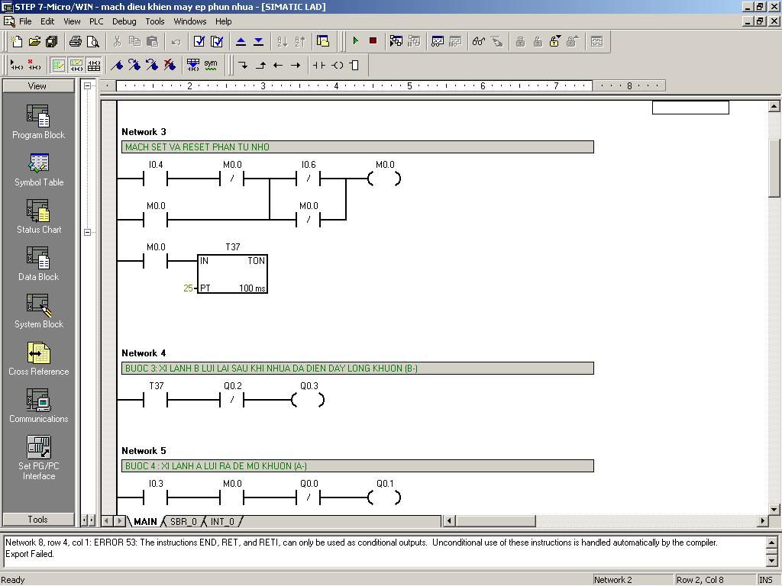Click the Upload from PLC arrow icon
The height and width of the screenshot is (586, 782).
[x=241, y=41]
